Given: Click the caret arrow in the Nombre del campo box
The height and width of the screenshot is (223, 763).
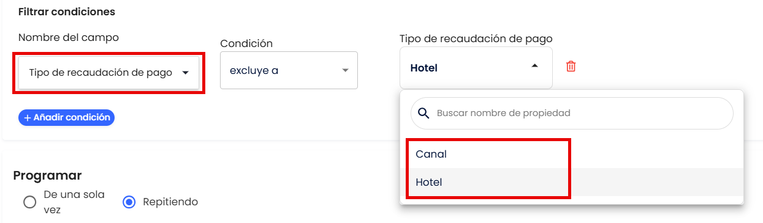Looking at the screenshot, I should (x=186, y=73).
